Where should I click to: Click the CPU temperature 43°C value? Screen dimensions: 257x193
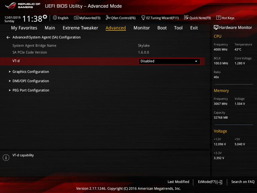[238, 50]
